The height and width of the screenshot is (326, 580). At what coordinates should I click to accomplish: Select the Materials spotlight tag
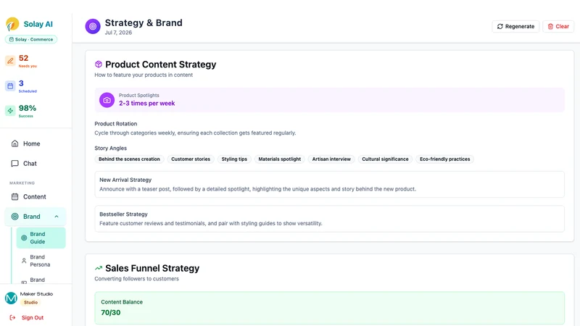point(280,159)
